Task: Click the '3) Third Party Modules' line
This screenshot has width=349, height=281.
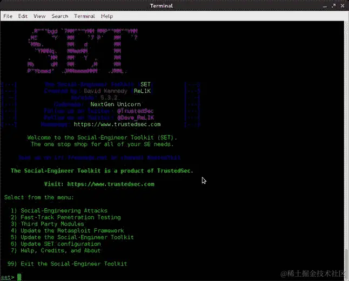Action: coord(48,224)
